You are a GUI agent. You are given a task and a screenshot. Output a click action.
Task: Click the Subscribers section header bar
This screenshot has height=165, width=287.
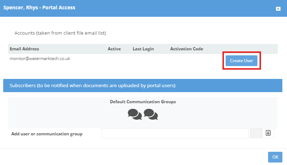tap(143, 86)
